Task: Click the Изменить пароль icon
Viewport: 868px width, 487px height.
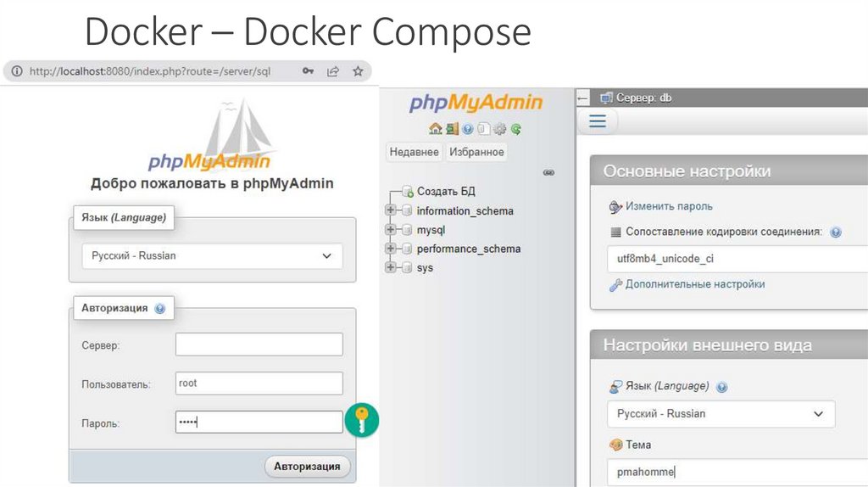Action: click(615, 207)
